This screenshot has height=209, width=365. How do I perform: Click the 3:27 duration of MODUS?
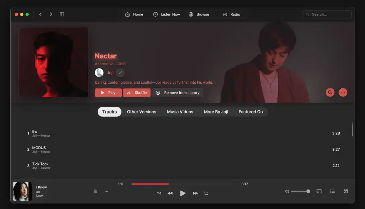pos(336,149)
